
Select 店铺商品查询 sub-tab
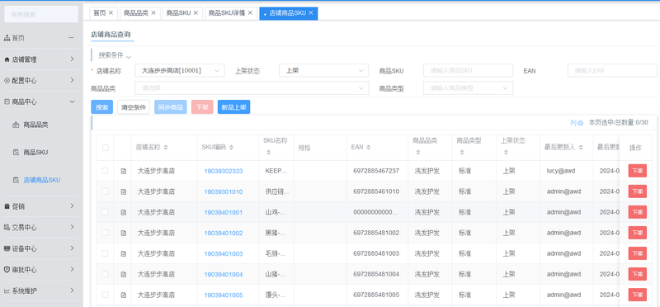coord(111,35)
